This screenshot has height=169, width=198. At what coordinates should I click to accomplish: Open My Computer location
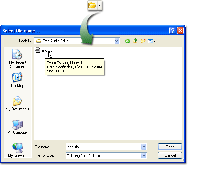(17, 127)
